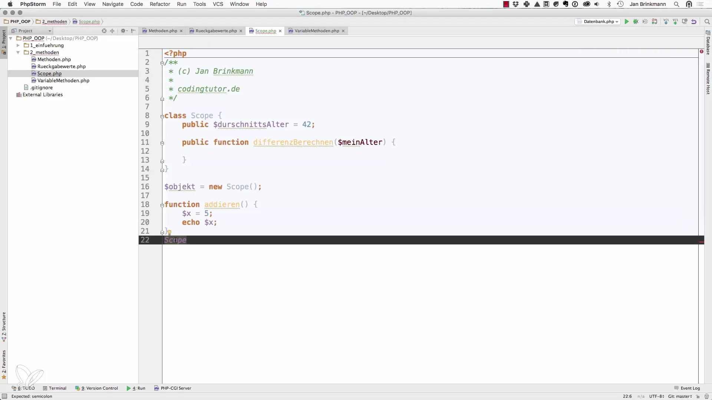Select .gitignore in the project tree
712x400 pixels.
click(x=41, y=87)
